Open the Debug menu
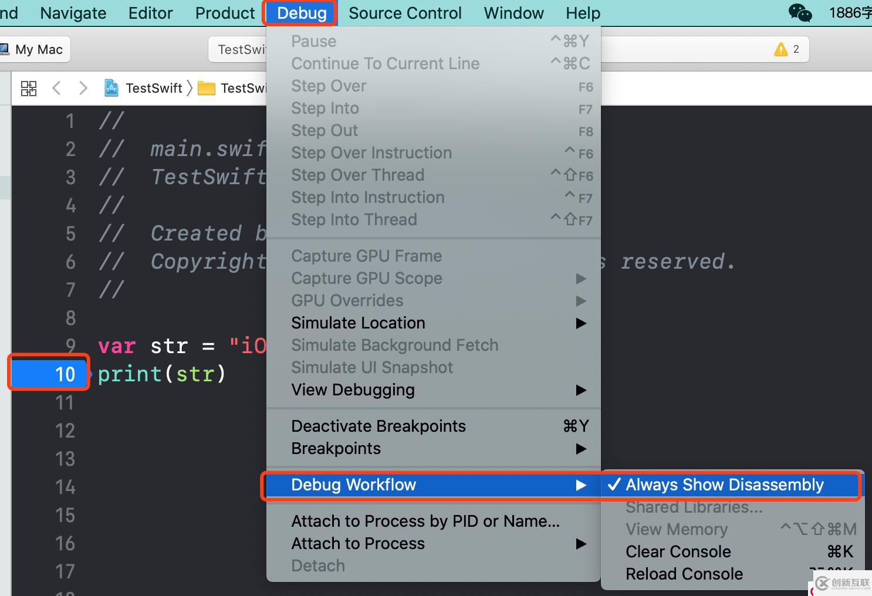The image size is (872, 596). tap(301, 13)
